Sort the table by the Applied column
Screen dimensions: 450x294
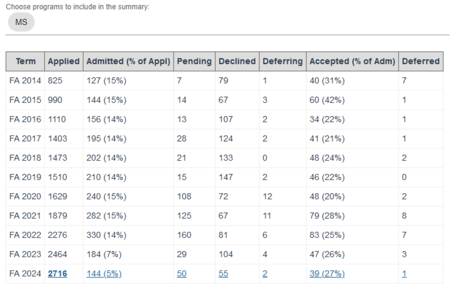point(63,61)
